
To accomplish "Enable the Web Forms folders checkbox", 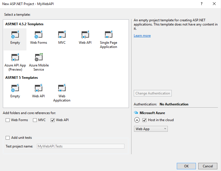I will coord(8,120).
